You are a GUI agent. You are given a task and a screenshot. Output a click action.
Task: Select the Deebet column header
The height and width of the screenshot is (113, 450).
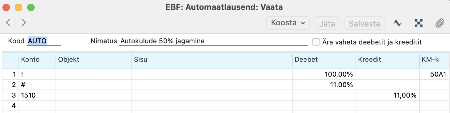tap(324, 60)
